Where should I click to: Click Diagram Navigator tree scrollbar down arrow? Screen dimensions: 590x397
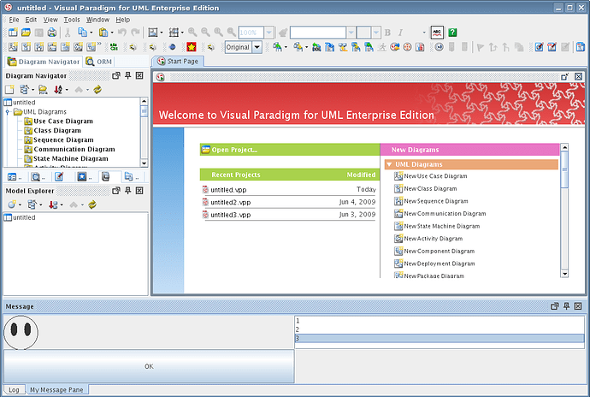[x=145, y=163]
